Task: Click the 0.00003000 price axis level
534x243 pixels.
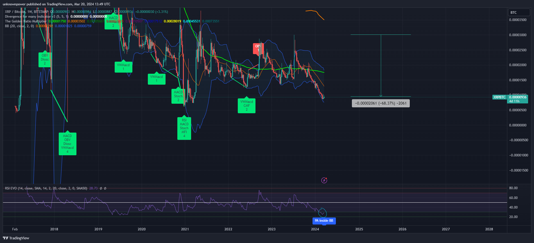Action: [518, 35]
